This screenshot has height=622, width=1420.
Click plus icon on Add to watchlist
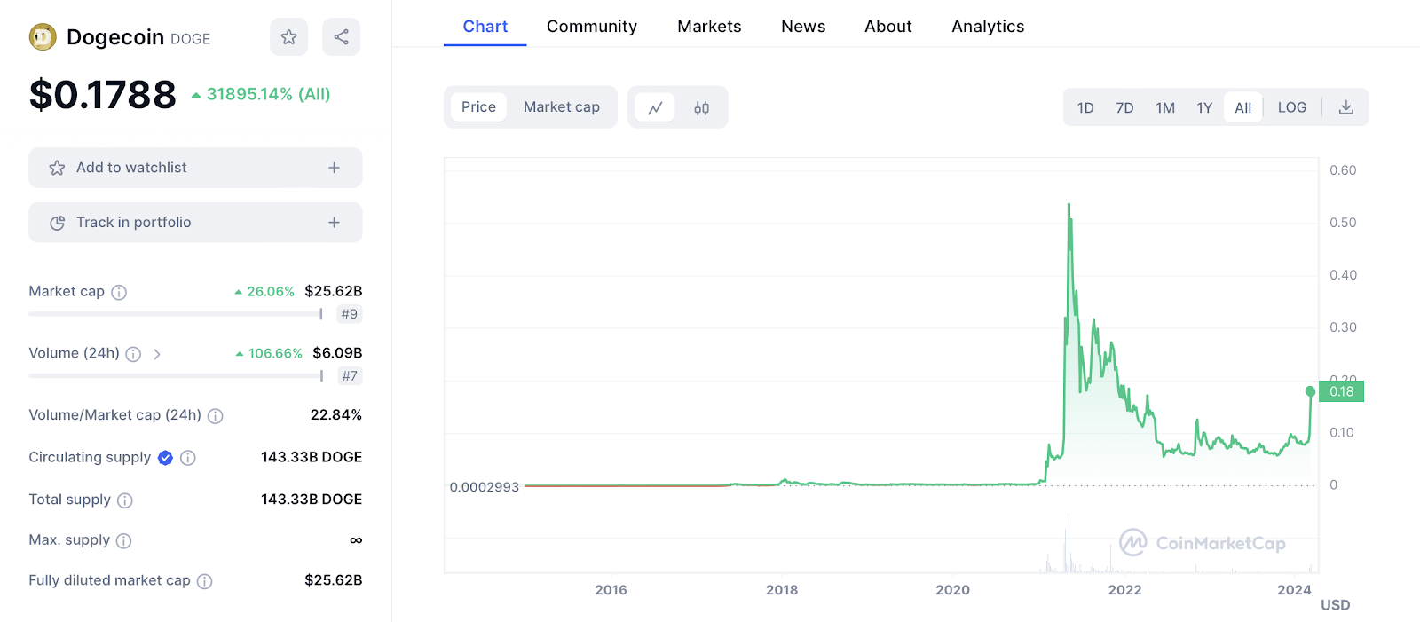[335, 168]
